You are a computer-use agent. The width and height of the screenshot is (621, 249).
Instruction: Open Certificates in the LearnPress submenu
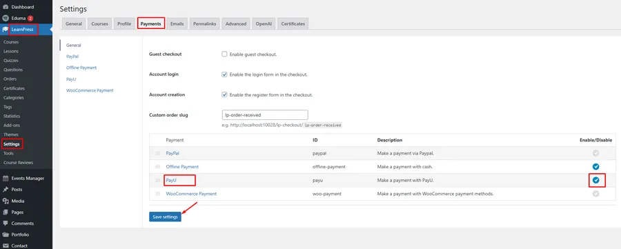click(14, 88)
